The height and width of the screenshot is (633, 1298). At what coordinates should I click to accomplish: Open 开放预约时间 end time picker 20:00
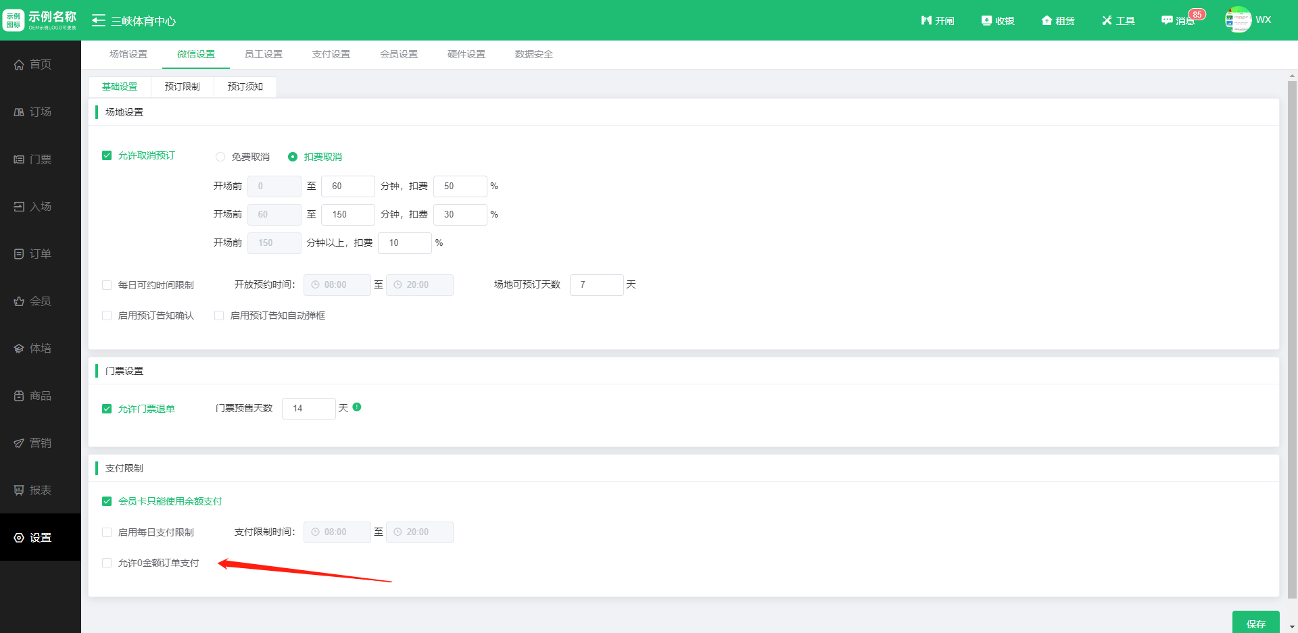tap(419, 285)
